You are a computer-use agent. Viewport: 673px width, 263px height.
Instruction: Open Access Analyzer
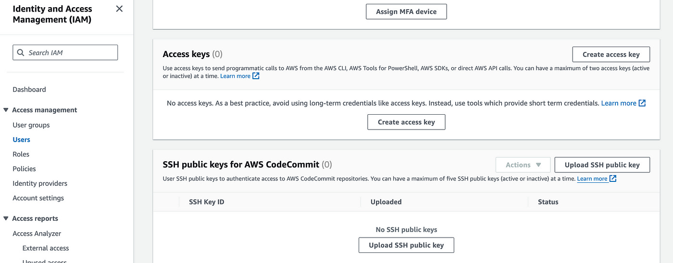point(37,233)
